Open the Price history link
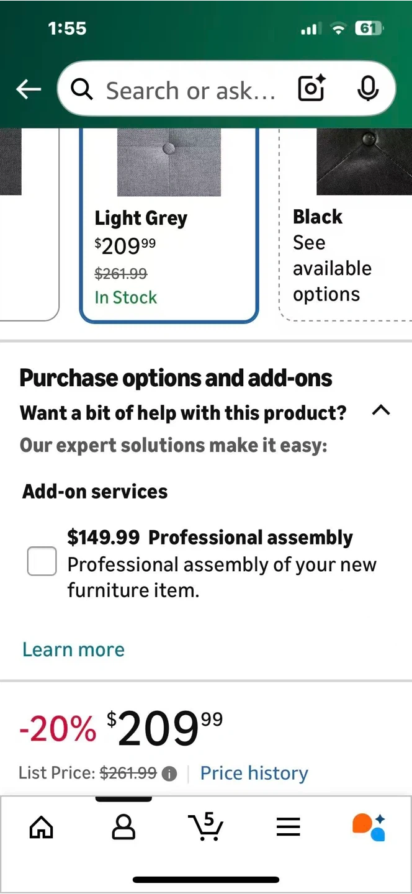The height and width of the screenshot is (894, 412). [x=254, y=773]
